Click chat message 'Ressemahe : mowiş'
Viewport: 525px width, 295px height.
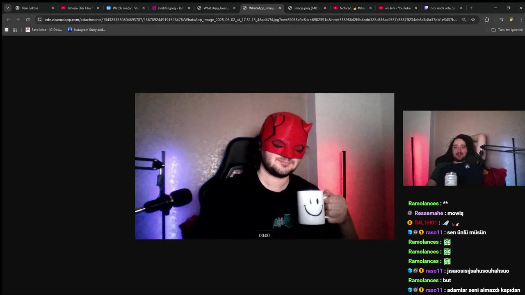435,213
